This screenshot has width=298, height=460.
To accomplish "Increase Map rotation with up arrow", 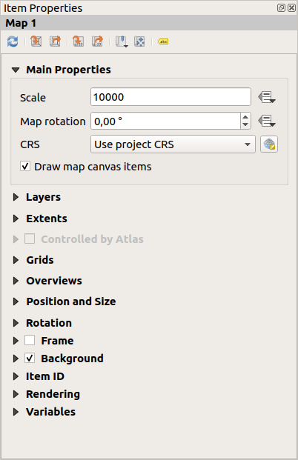I will pyautogui.click(x=246, y=117).
